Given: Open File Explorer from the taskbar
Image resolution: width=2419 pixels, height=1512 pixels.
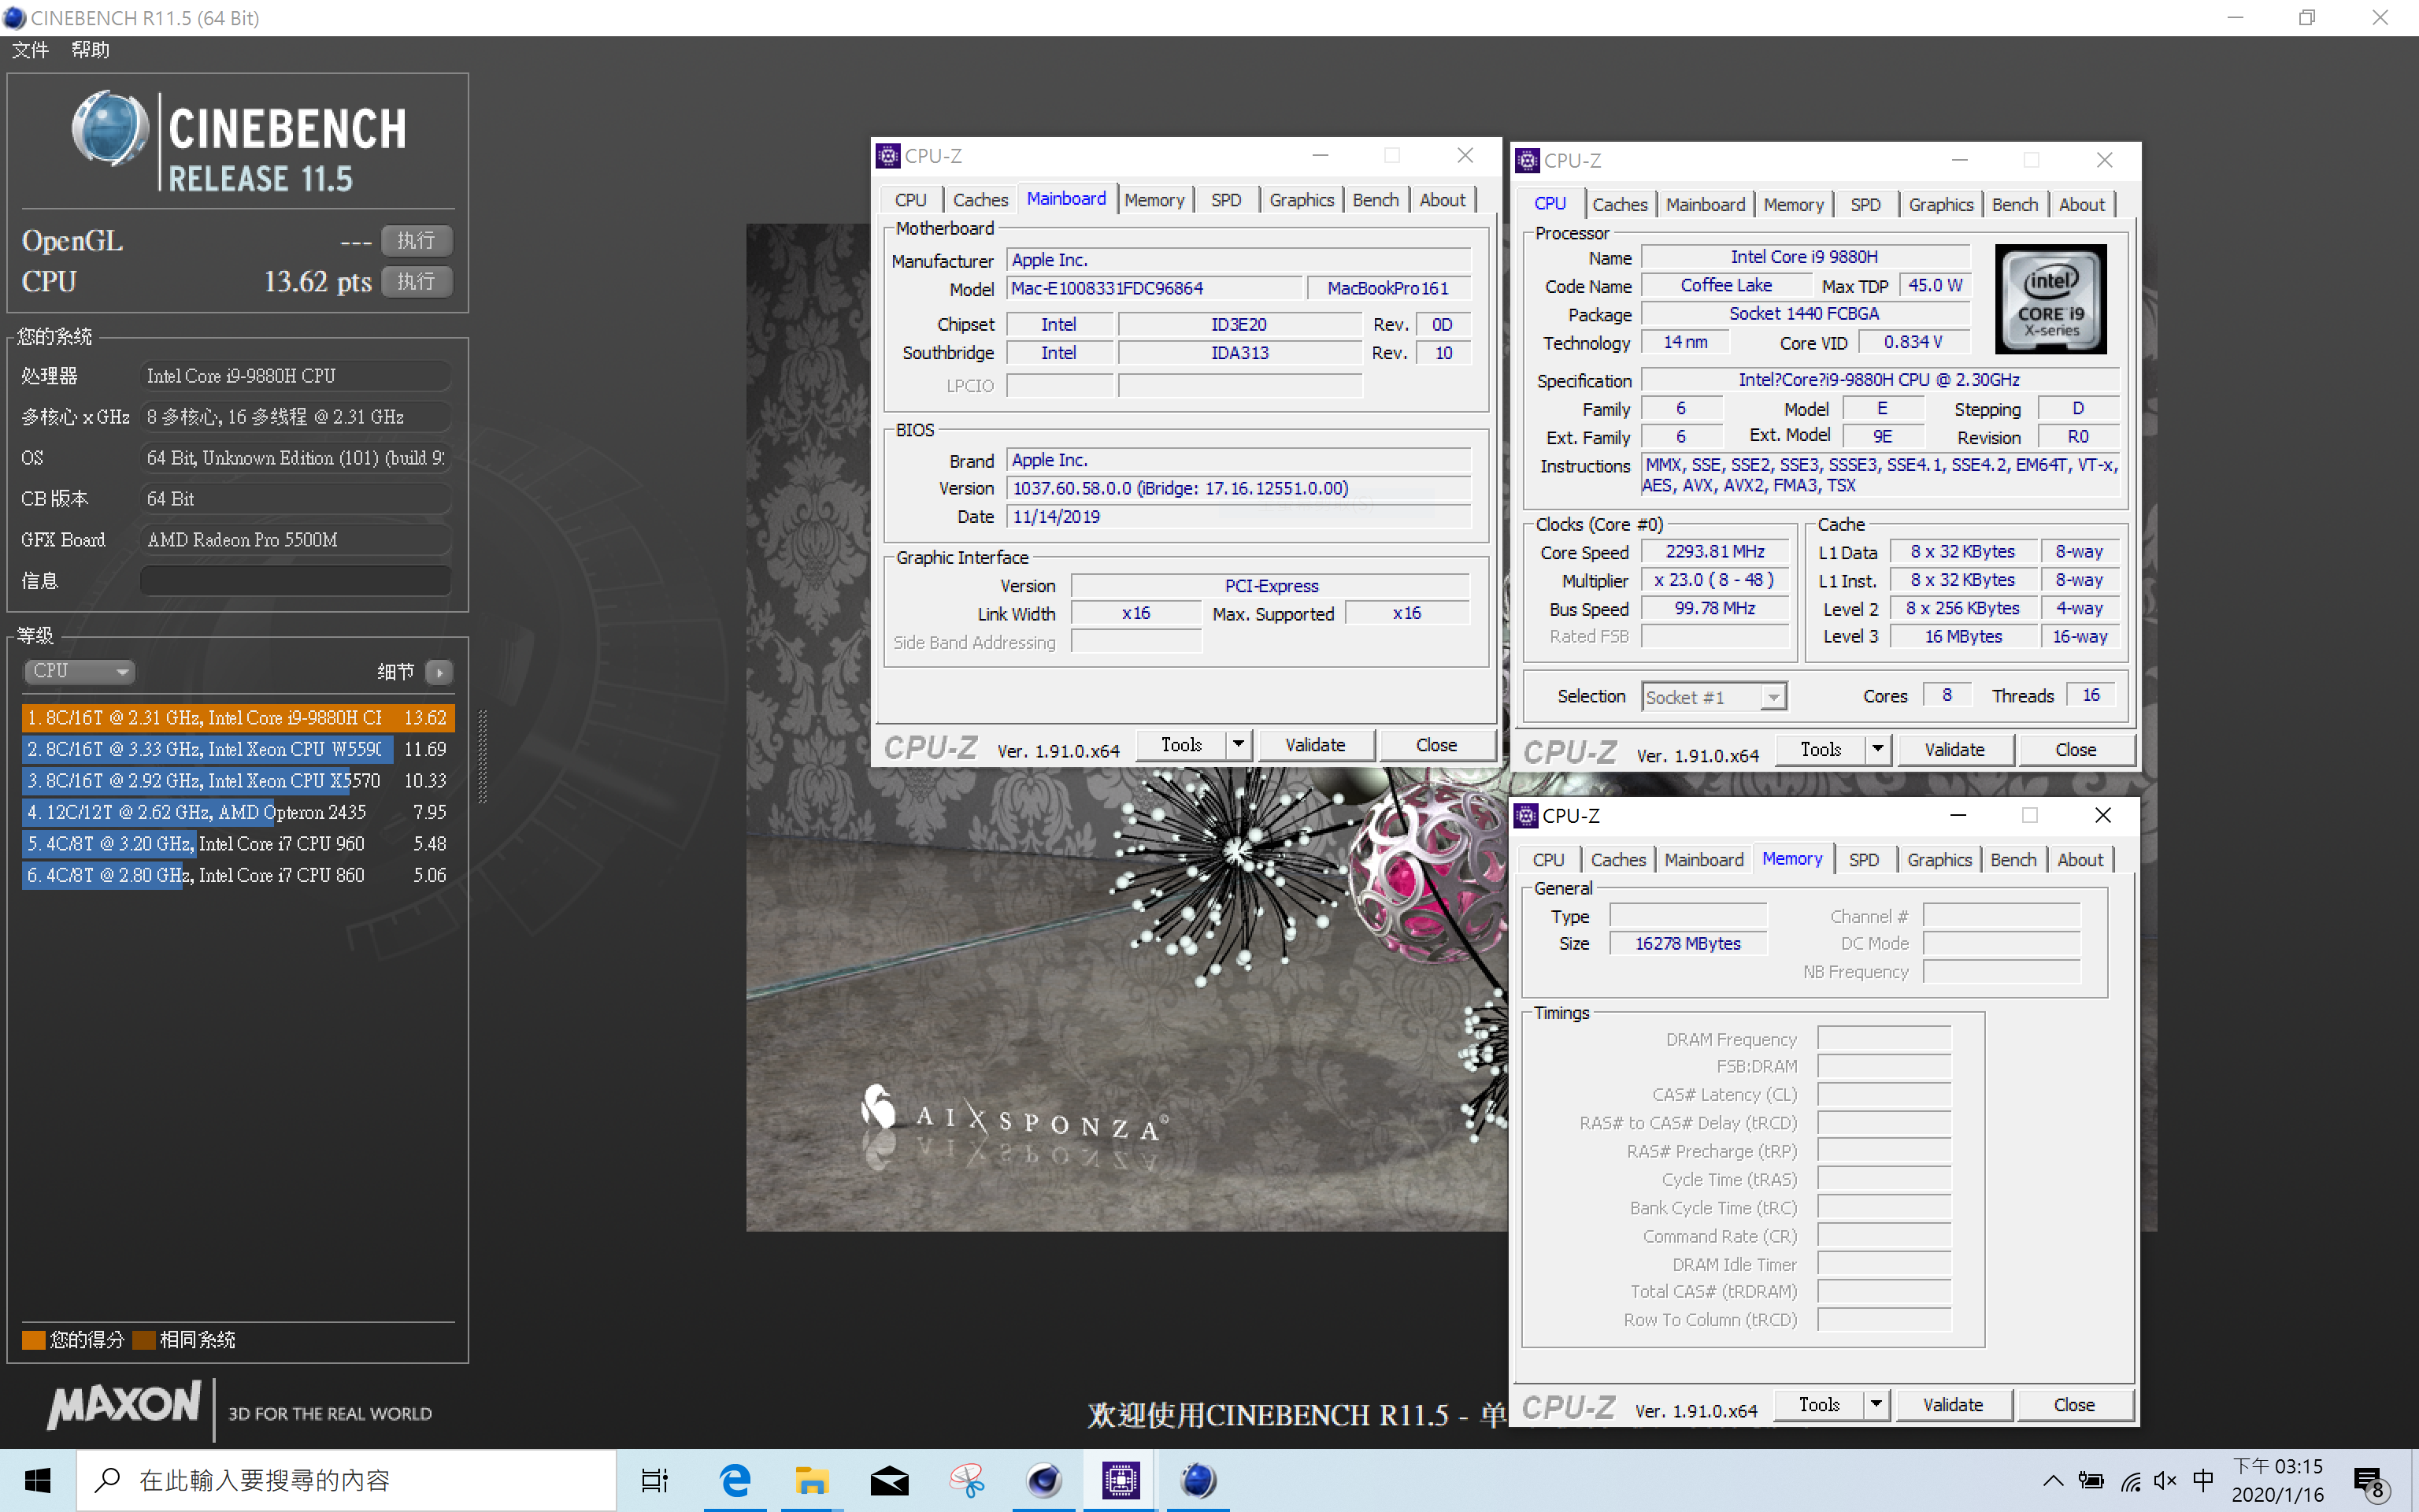Looking at the screenshot, I should coord(812,1480).
